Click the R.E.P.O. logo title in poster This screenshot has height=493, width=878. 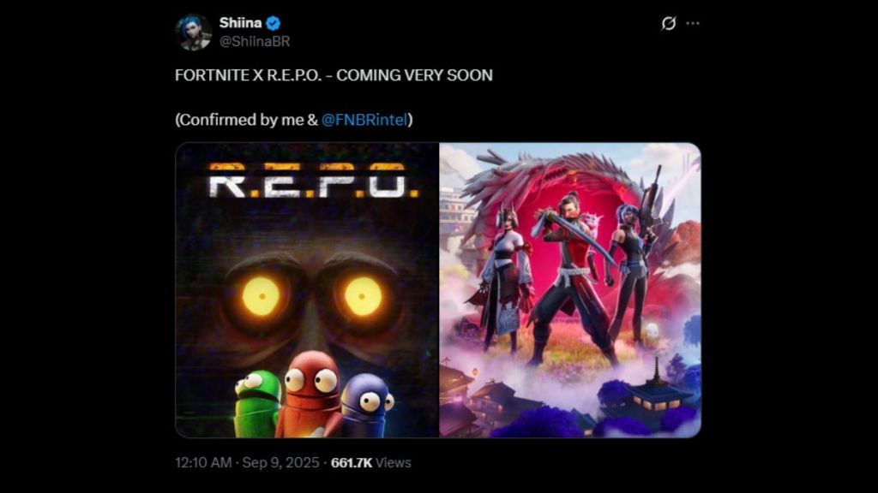(x=313, y=181)
